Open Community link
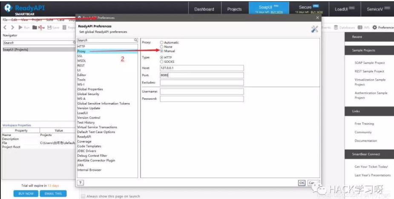 coord(363,132)
